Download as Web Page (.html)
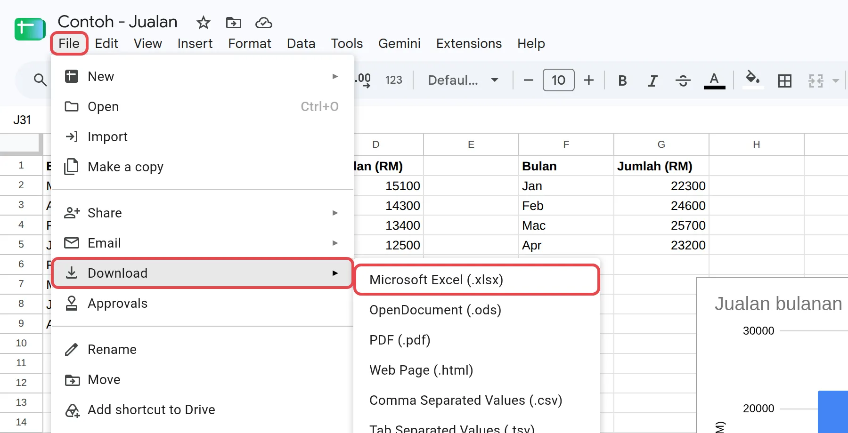848x433 pixels. [477, 370]
